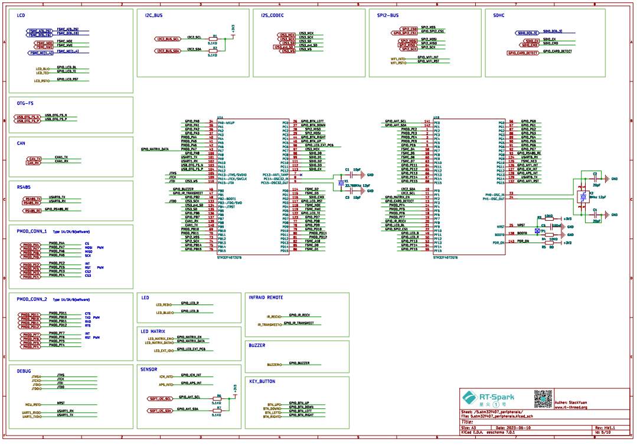Click the I2C2_BUS_SCL hierarchical label
The height and width of the screenshot is (445, 637).
coord(168,38)
